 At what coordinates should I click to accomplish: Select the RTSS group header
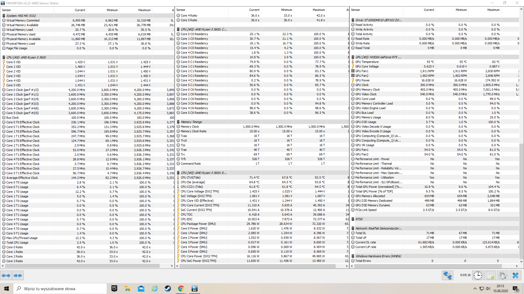click(435, 219)
